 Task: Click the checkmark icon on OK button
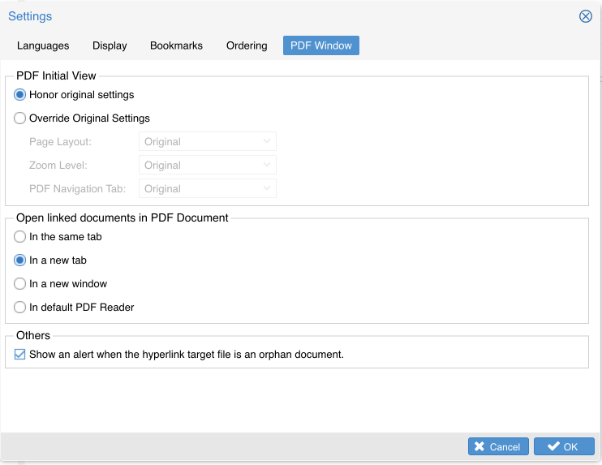pos(553,447)
